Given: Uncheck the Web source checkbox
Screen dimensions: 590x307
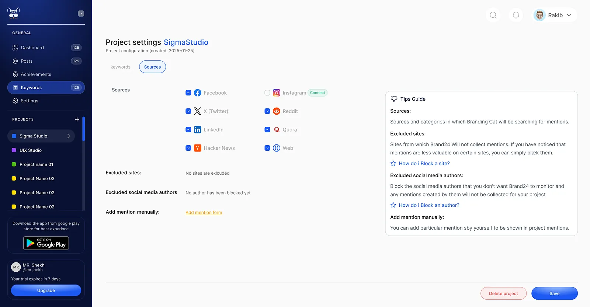Looking at the screenshot, I should (x=267, y=148).
